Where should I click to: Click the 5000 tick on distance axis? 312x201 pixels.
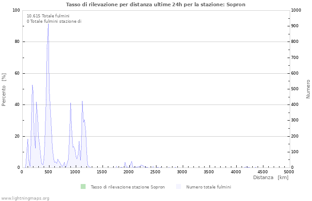[289, 172]
